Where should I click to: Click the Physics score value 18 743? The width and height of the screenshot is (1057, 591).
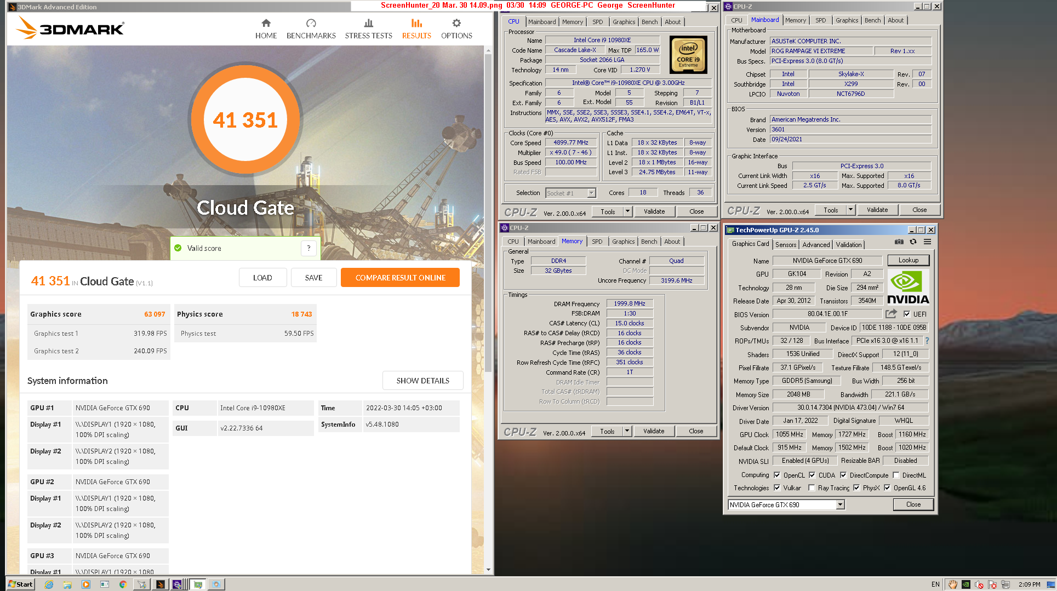(x=301, y=314)
